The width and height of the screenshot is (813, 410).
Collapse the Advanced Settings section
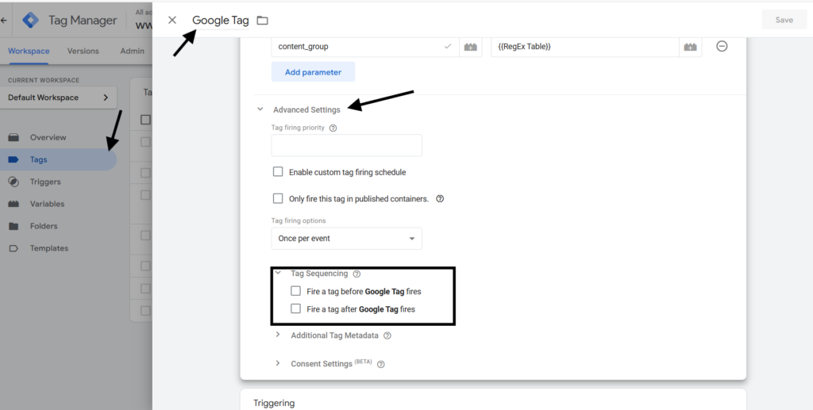pos(260,109)
